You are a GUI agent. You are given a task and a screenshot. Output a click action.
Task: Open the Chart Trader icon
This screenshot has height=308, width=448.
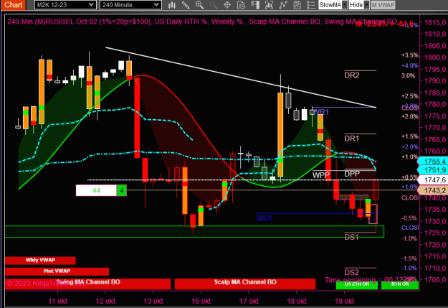pos(255,5)
